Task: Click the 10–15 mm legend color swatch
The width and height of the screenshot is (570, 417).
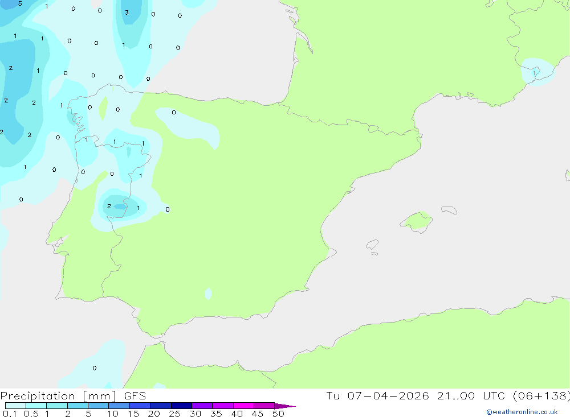Action: click(119, 406)
